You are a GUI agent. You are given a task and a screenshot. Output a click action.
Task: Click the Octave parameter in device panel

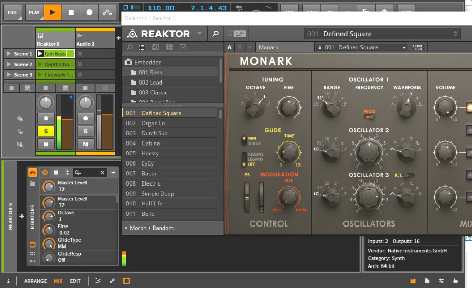pos(79,216)
